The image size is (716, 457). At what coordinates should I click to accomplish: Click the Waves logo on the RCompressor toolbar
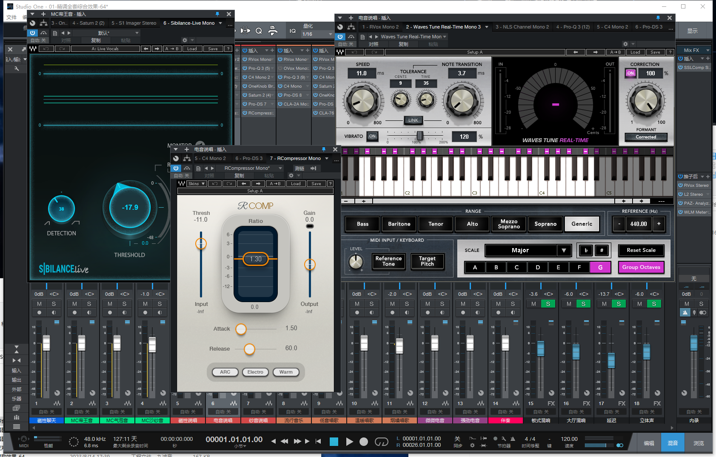point(181,183)
